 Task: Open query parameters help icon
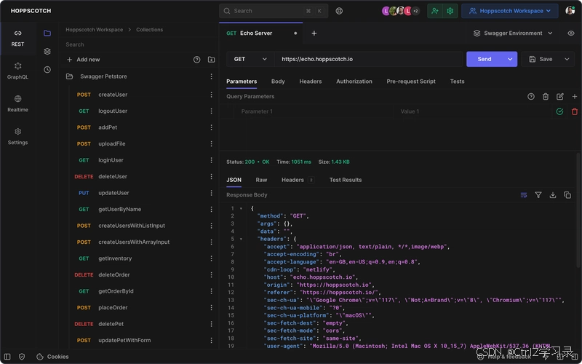[x=531, y=97]
